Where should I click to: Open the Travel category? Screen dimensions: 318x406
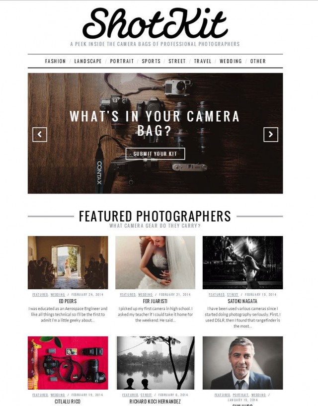[203, 61]
